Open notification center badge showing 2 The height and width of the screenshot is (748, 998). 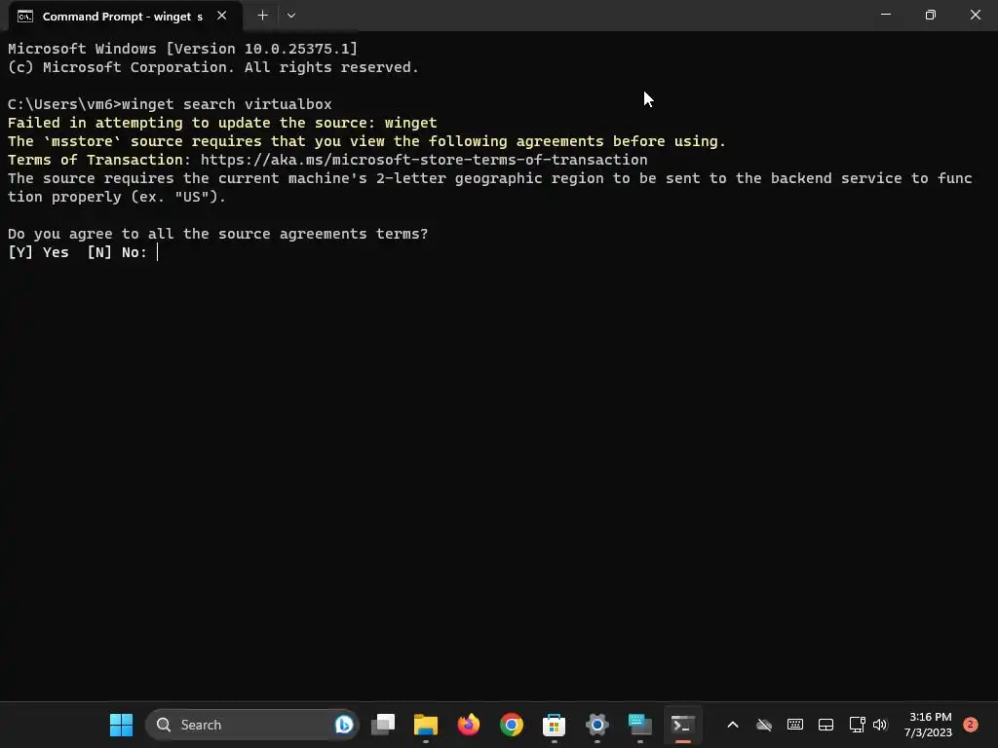click(x=971, y=725)
